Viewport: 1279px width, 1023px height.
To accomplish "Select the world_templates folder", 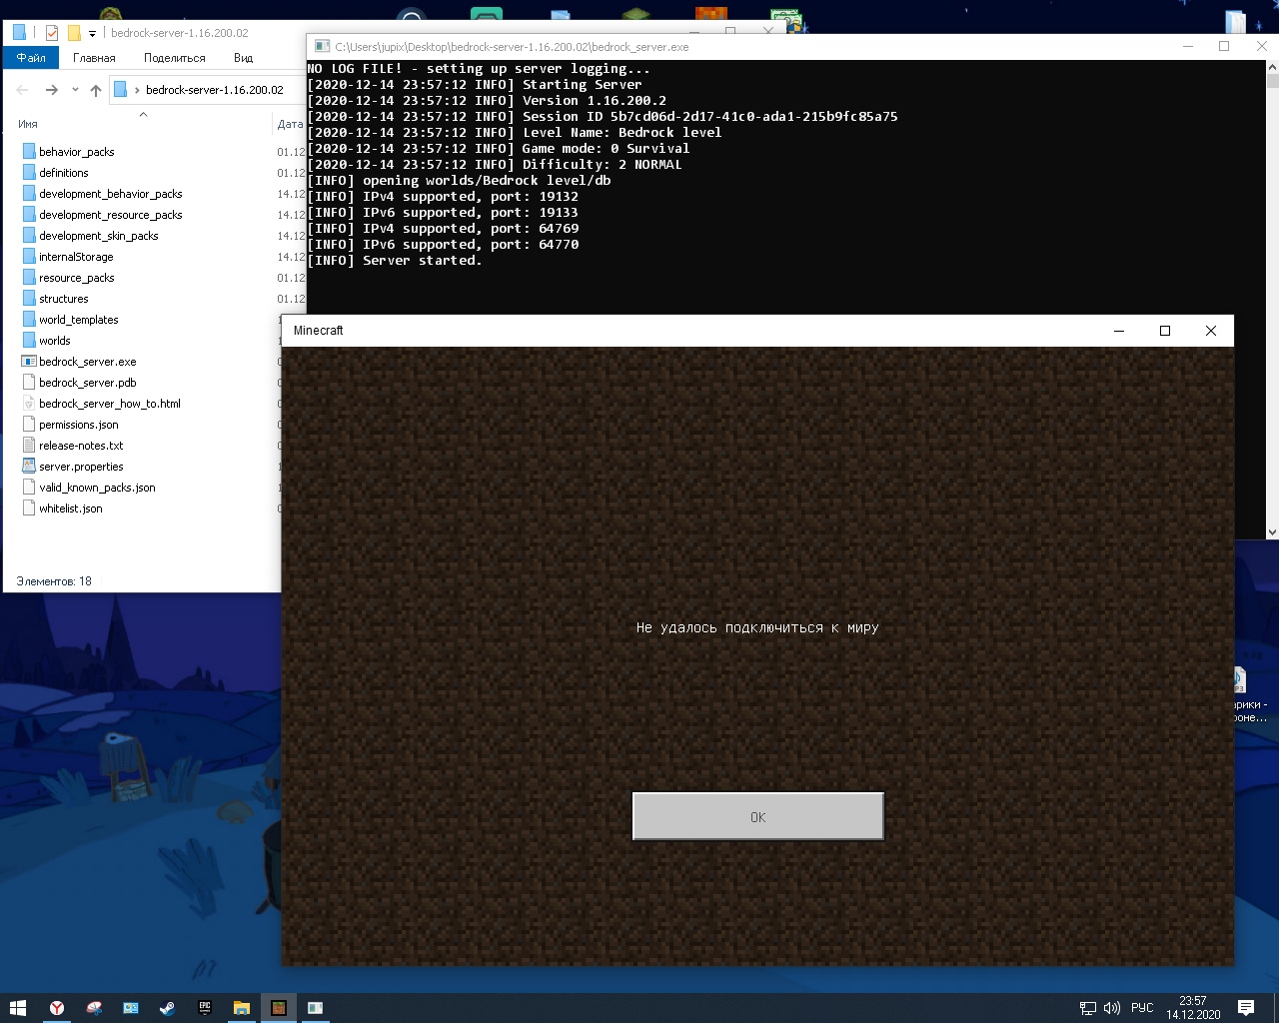I will click(79, 320).
